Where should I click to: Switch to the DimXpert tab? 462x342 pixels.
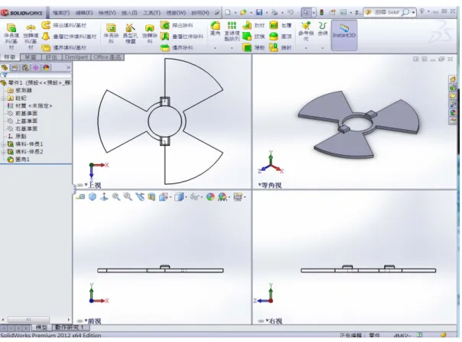click(x=76, y=57)
